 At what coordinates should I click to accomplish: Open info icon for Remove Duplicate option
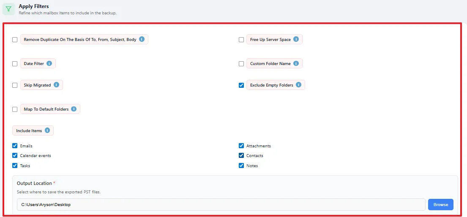142,39
